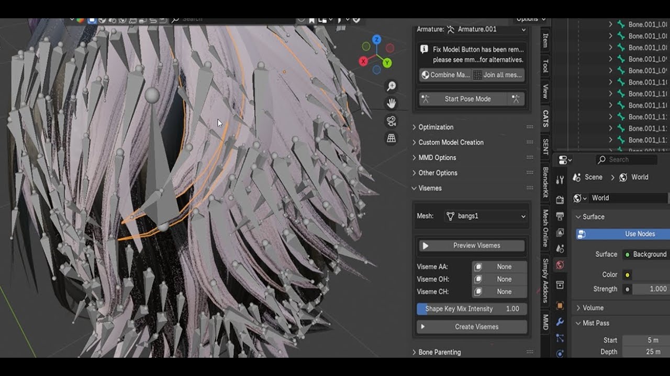Open the Viseme OH shape key dropdown

499,279
